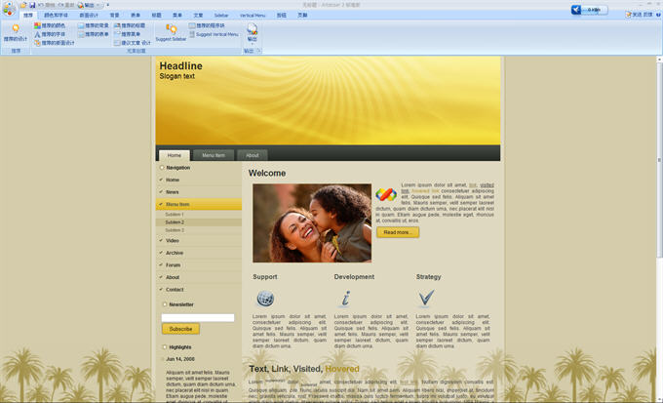Switch to the Layout ribbon tab

tap(89, 15)
